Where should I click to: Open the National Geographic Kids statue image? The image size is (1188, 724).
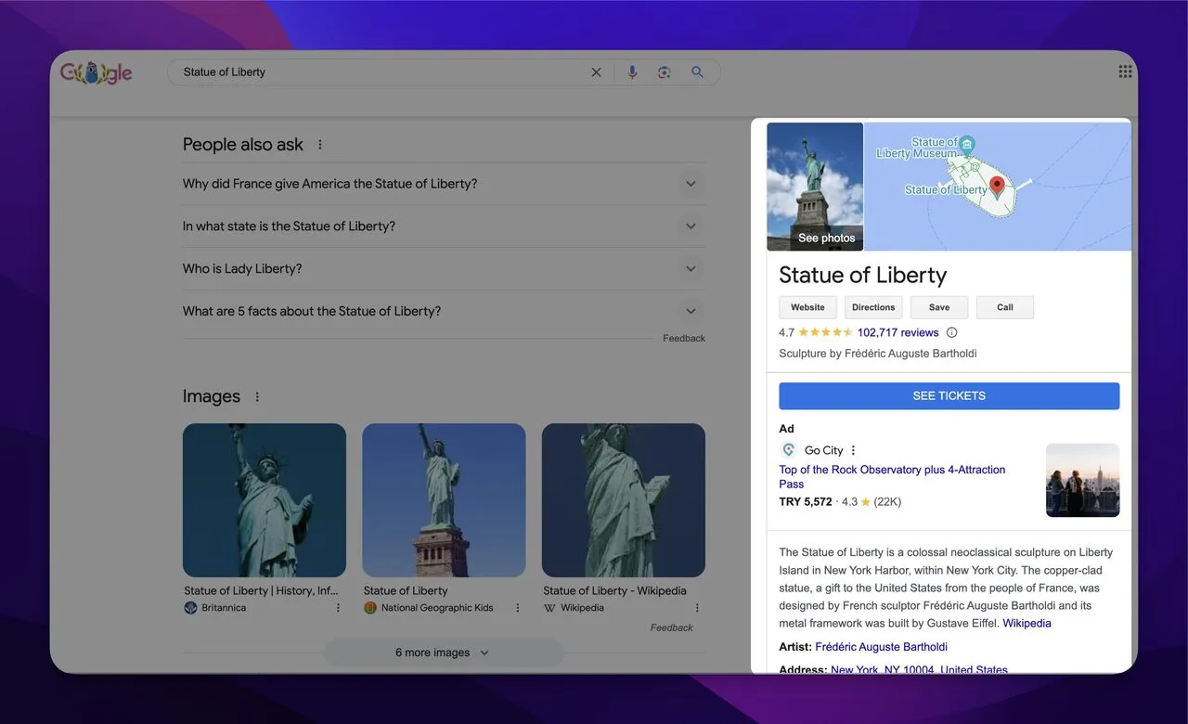click(444, 500)
